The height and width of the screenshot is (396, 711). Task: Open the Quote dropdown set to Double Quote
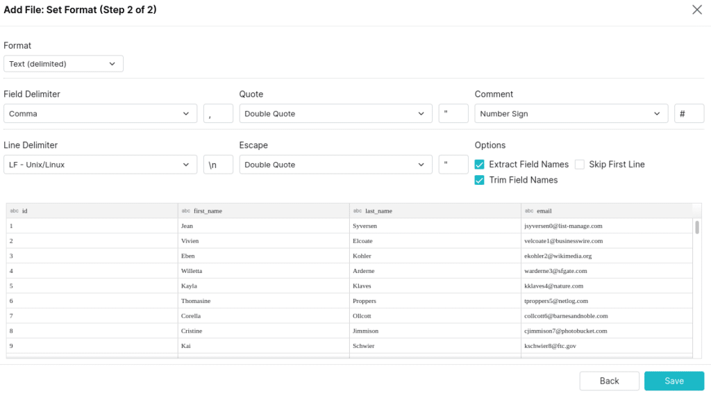(x=335, y=113)
